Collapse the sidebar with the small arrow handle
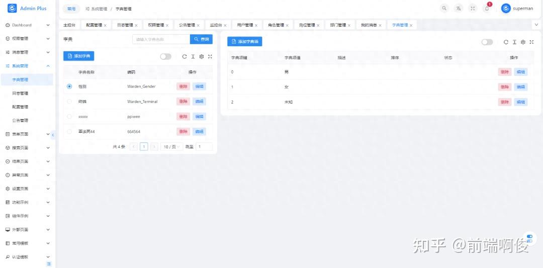Screen dimensions: 543x268 pos(53,135)
